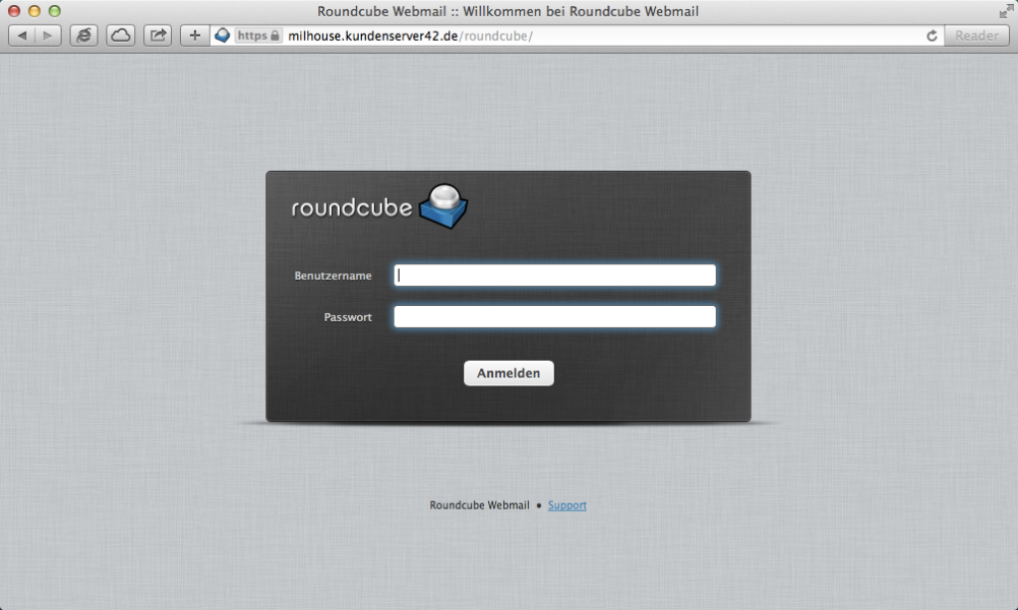Click the URL address field text

411,36
